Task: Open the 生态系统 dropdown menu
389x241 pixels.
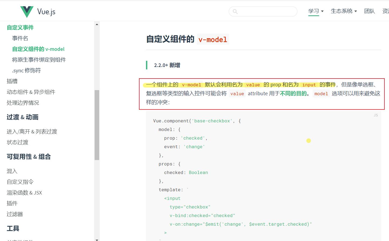Action: (344, 11)
